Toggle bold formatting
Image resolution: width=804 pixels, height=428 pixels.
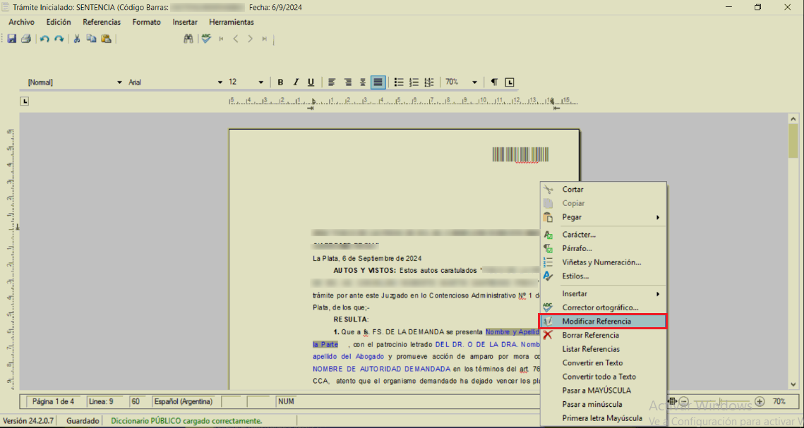[x=280, y=82]
